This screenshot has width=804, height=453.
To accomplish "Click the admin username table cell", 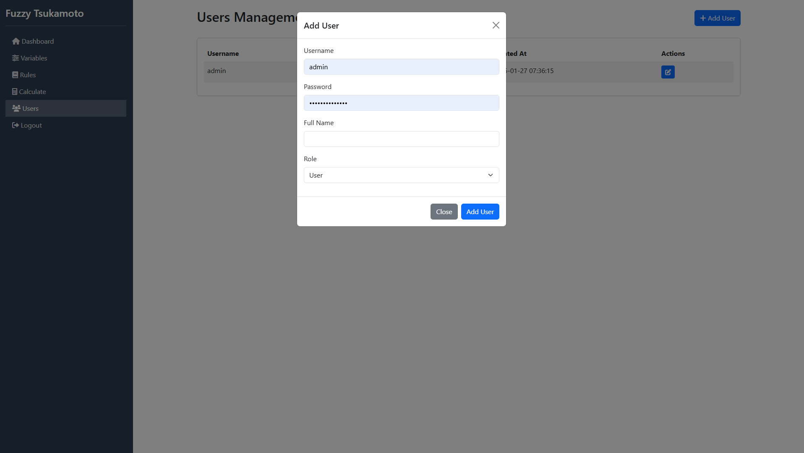I will 217,71.
